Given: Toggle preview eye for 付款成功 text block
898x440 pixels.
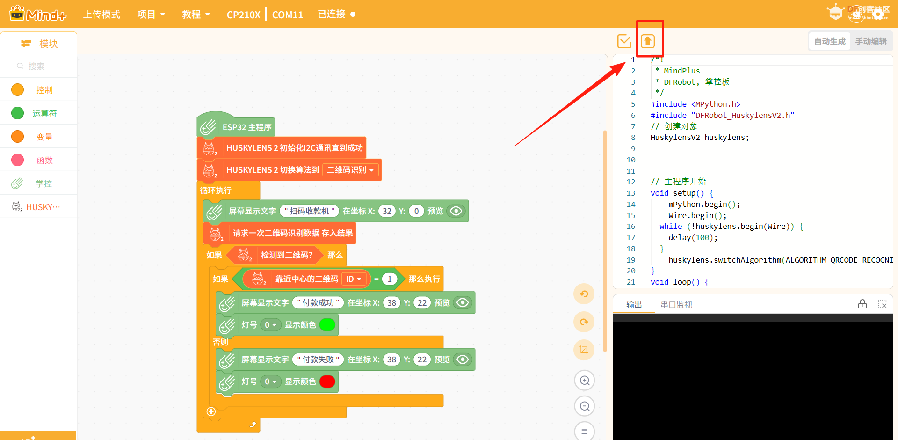Looking at the screenshot, I should click(463, 303).
